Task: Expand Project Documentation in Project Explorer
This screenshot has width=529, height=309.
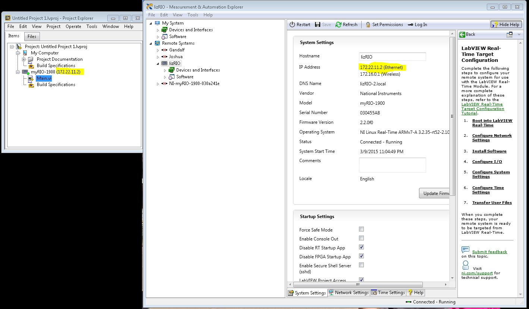Action: coord(24,59)
